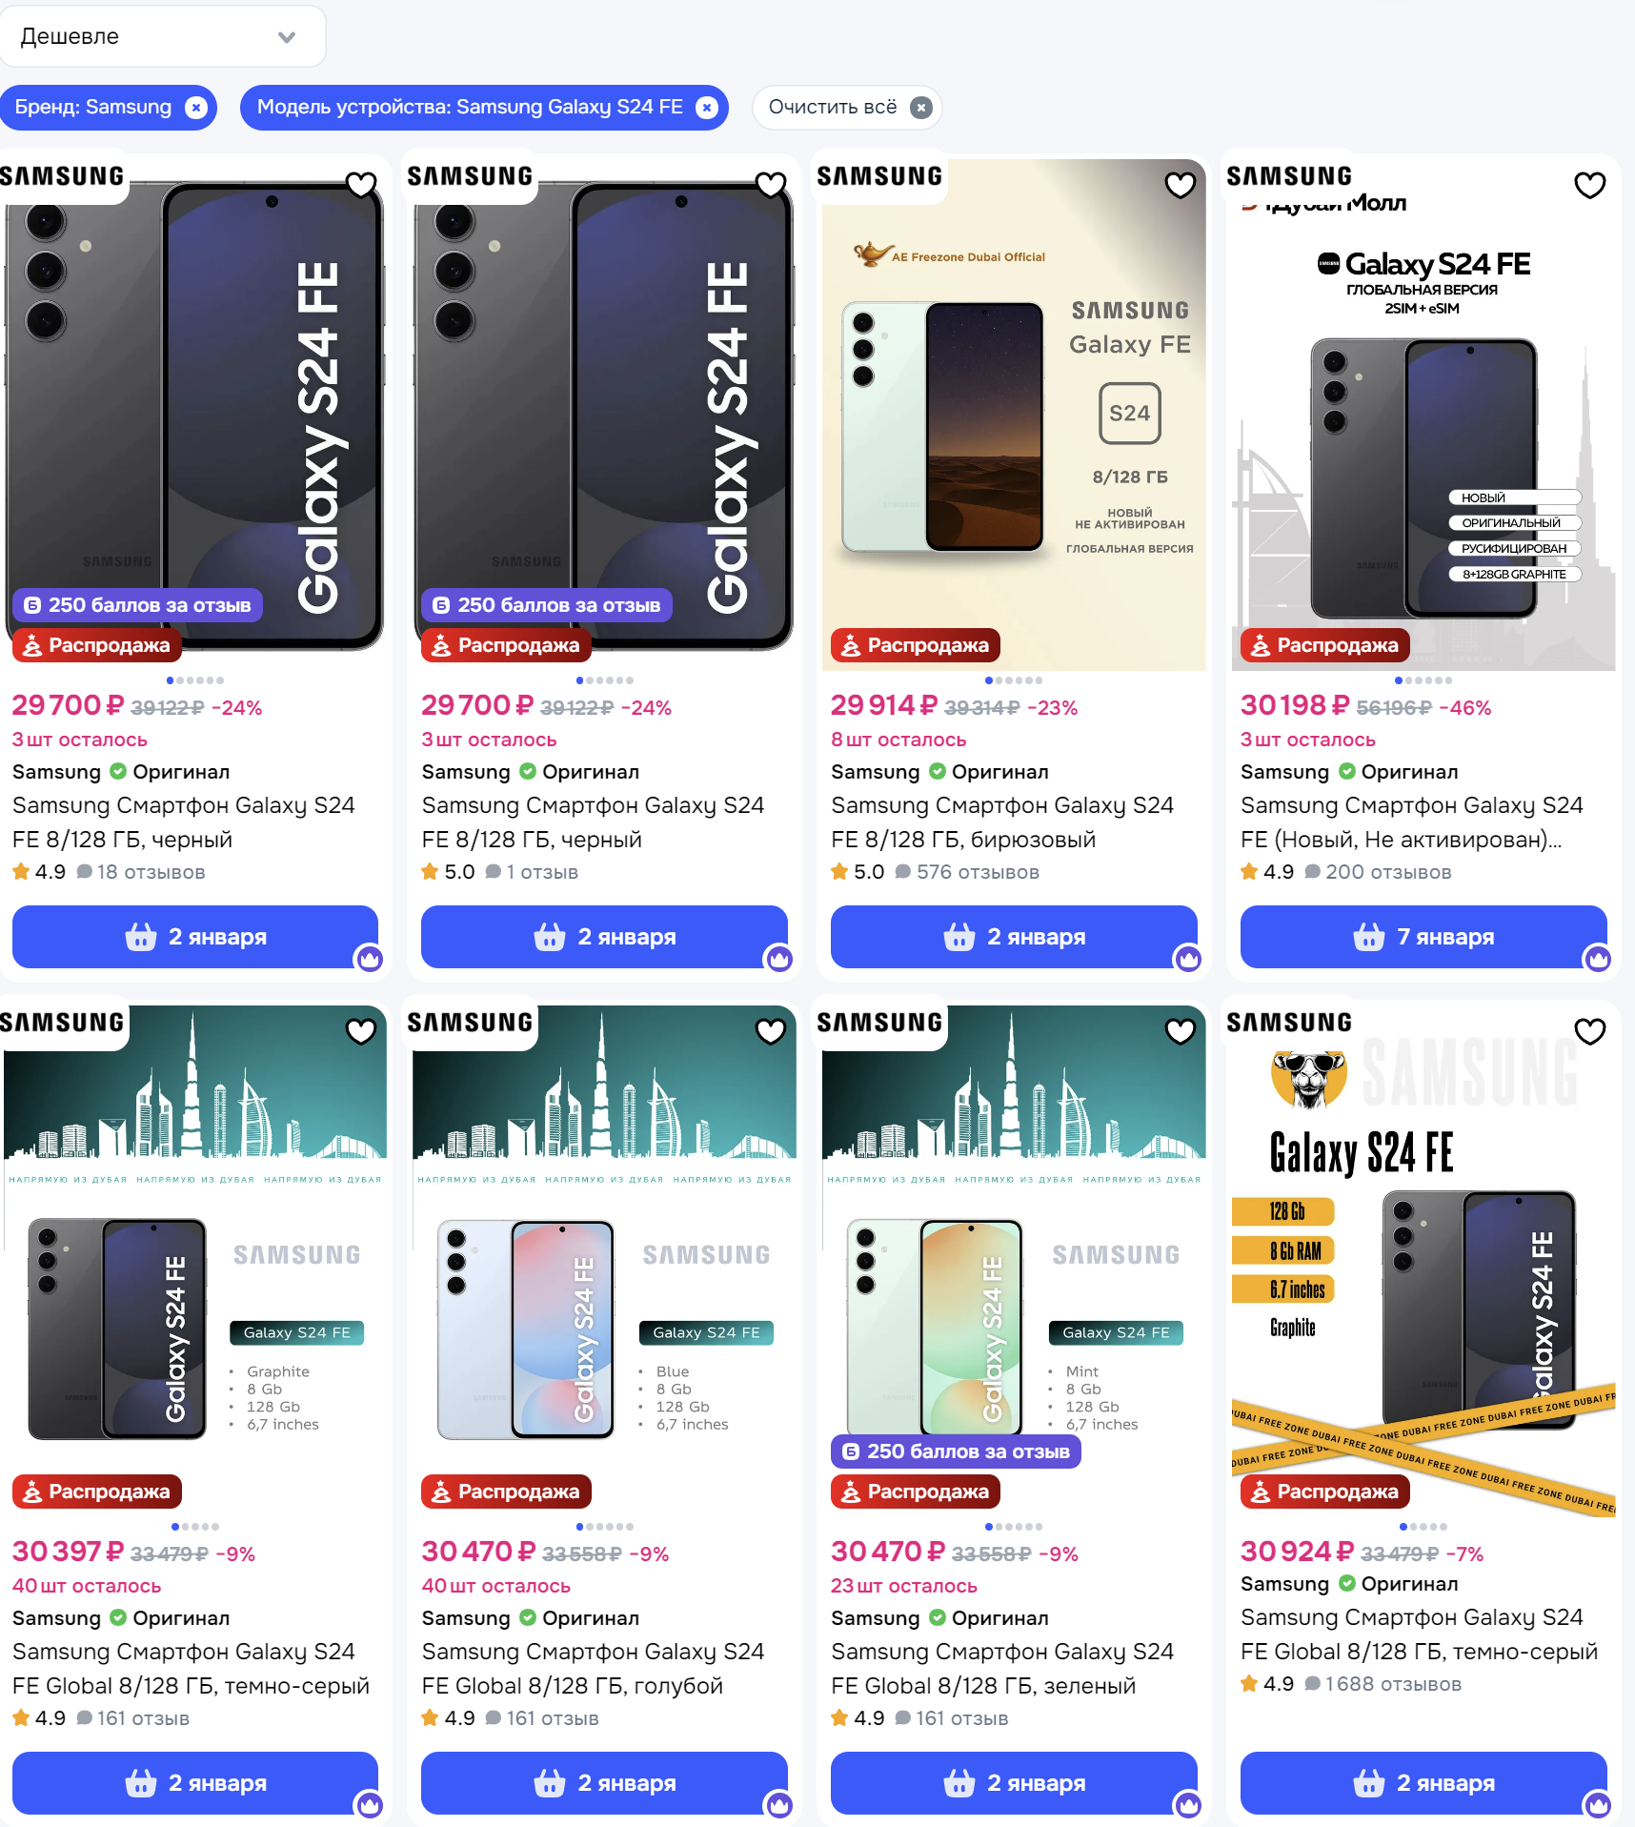Add the Graphite Dubai Mall S24 FE to favorites
The width and height of the screenshot is (1635, 1827).
(1590, 184)
